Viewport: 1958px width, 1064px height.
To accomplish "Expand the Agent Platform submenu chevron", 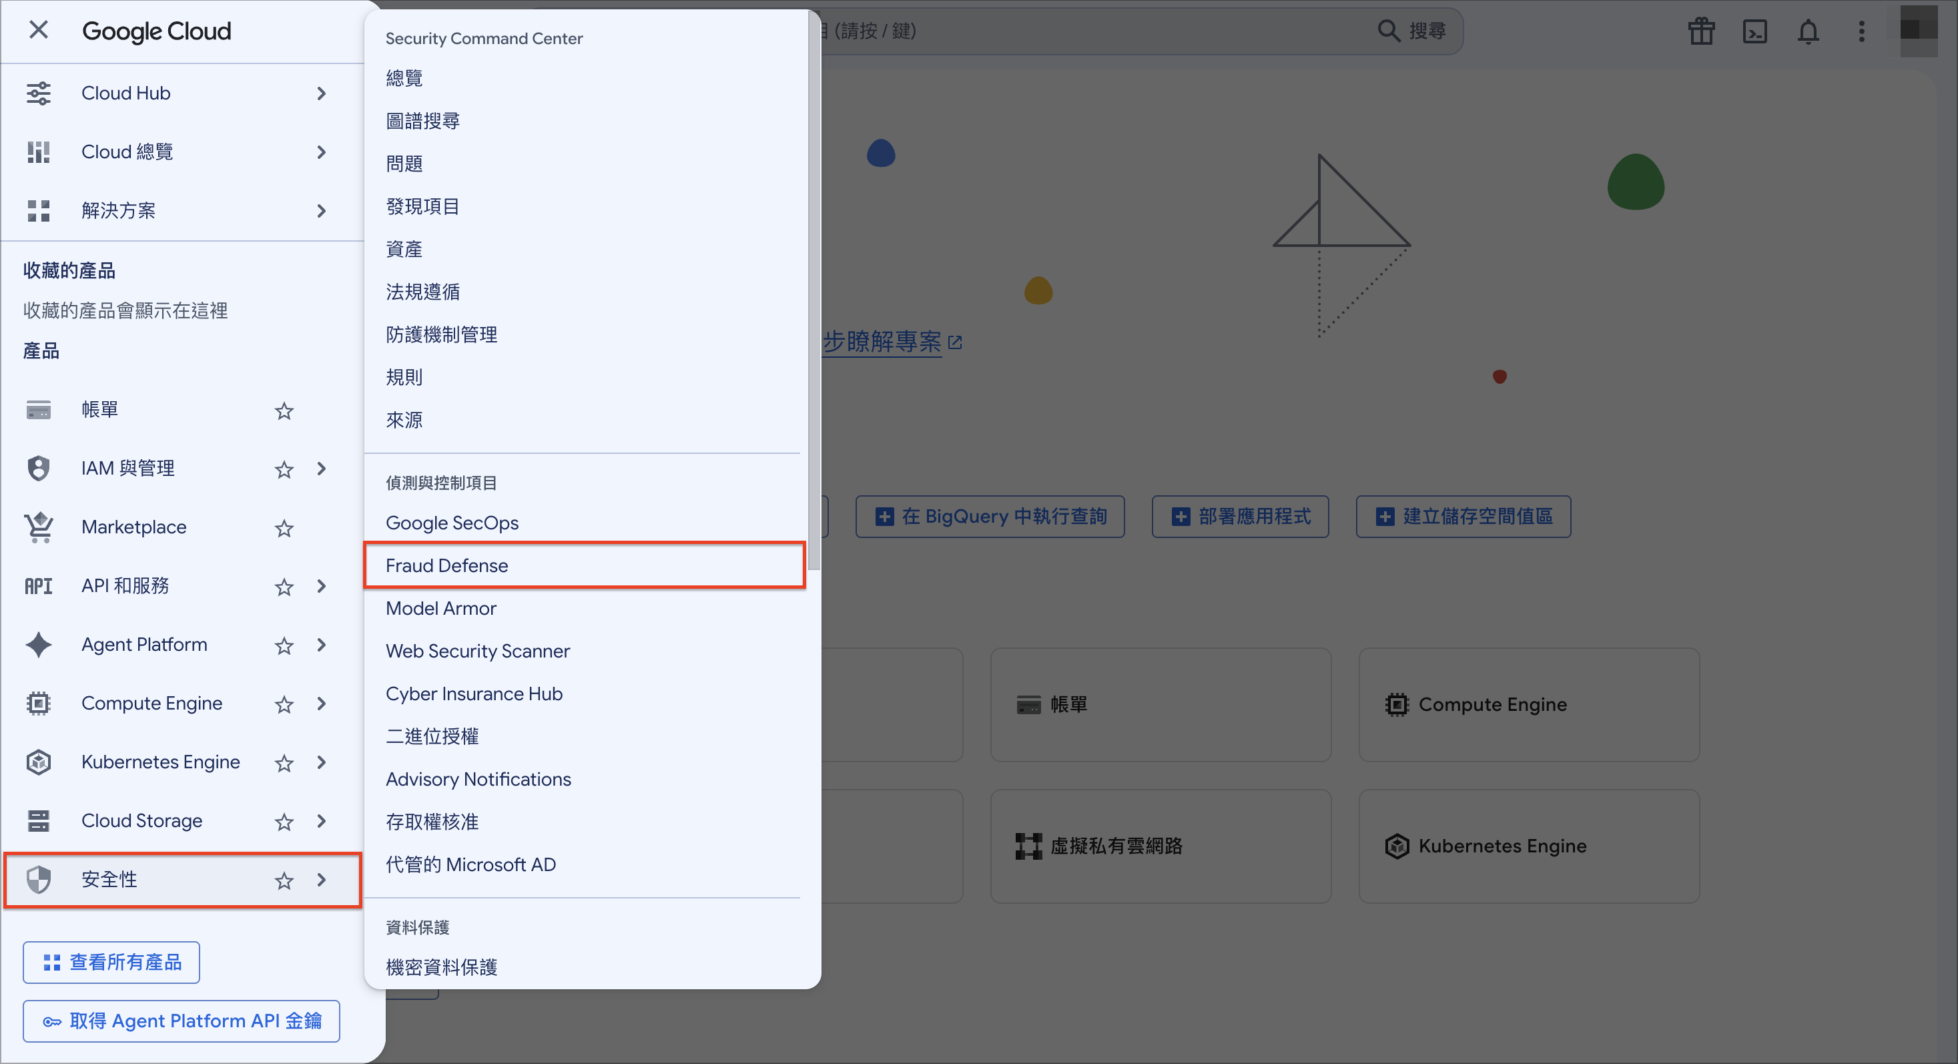I will [x=322, y=645].
